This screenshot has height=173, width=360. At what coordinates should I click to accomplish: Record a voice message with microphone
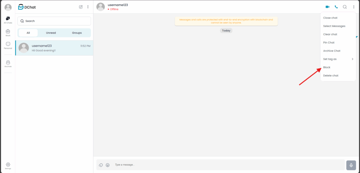pyautogui.click(x=351, y=165)
